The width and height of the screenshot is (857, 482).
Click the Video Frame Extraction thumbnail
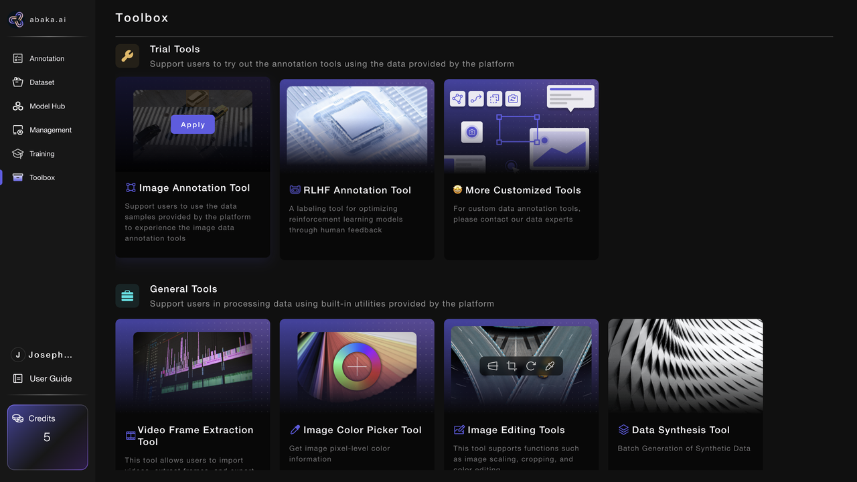[x=193, y=366]
